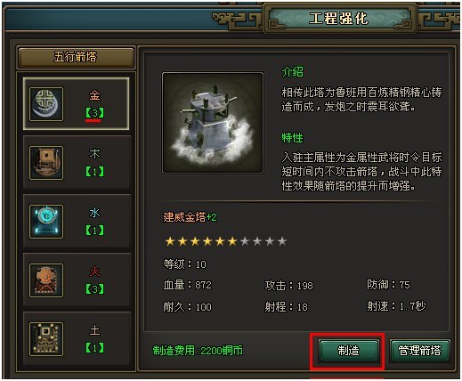Click the 火 tower level 【3】 label
The image size is (462, 381).
(x=94, y=289)
